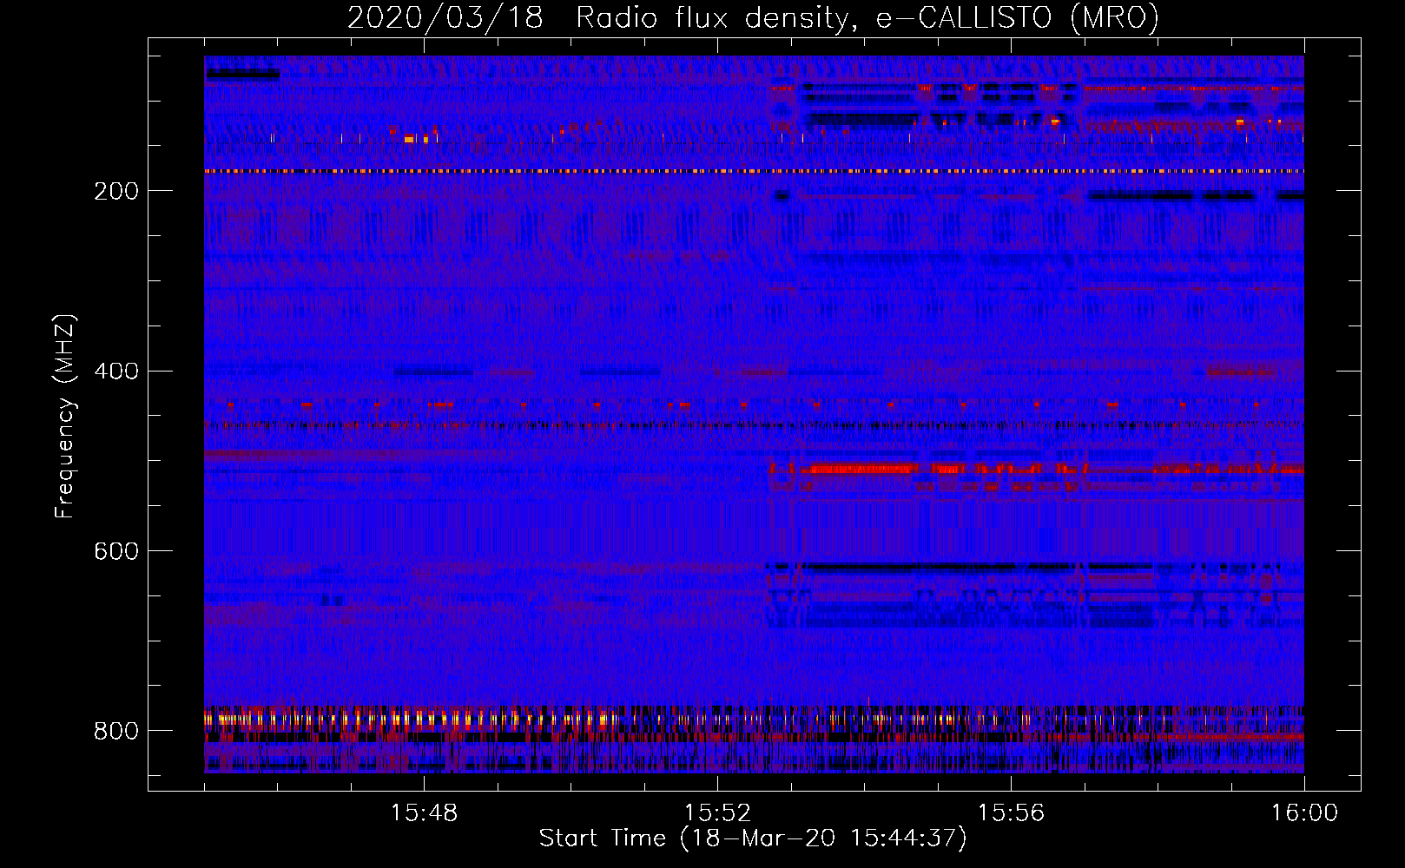Image resolution: width=1405 pixels, height=868 pixels.
Task: Click the 15:52 time tick label
Action: (717, 812)
